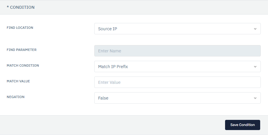Viewport: 268px width, 135px height.
Task: Click the Save Condition button
Action: [242, 125]
